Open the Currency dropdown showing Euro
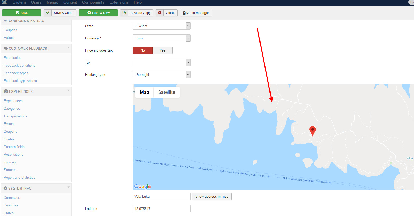The width and height of the screenshot is (414, 216). (x=161, y=38)
